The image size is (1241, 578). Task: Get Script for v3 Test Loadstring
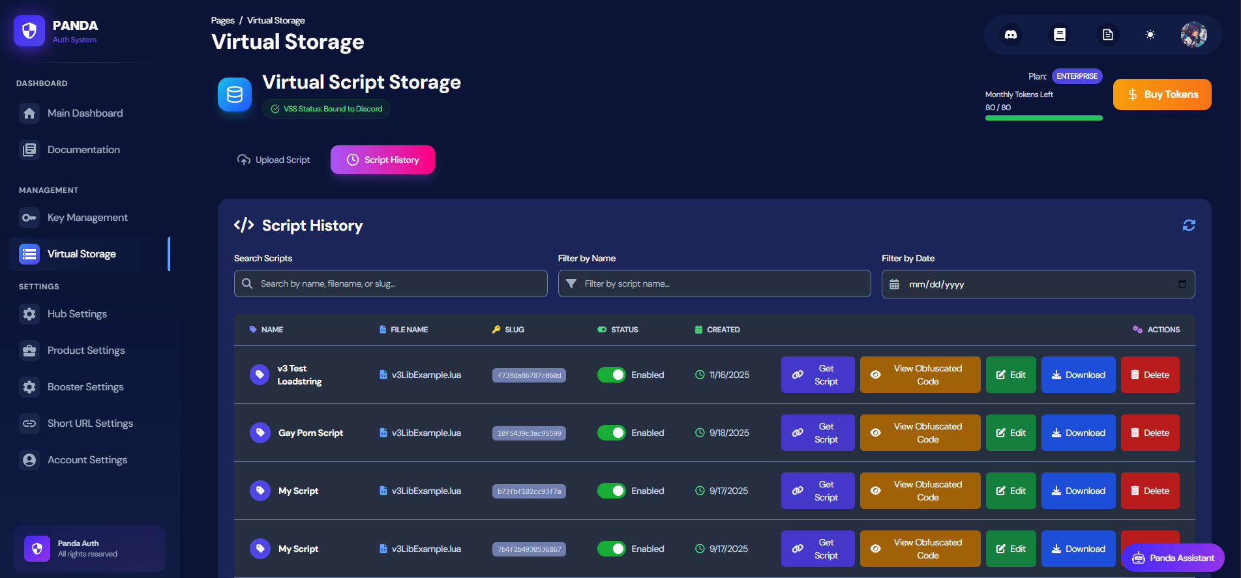tap(818, 375)
